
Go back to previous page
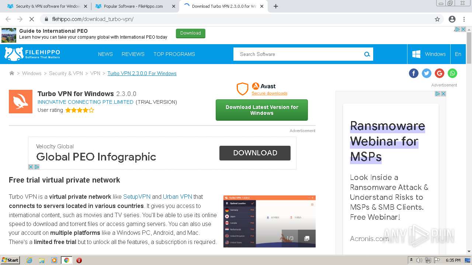point(8,19)
